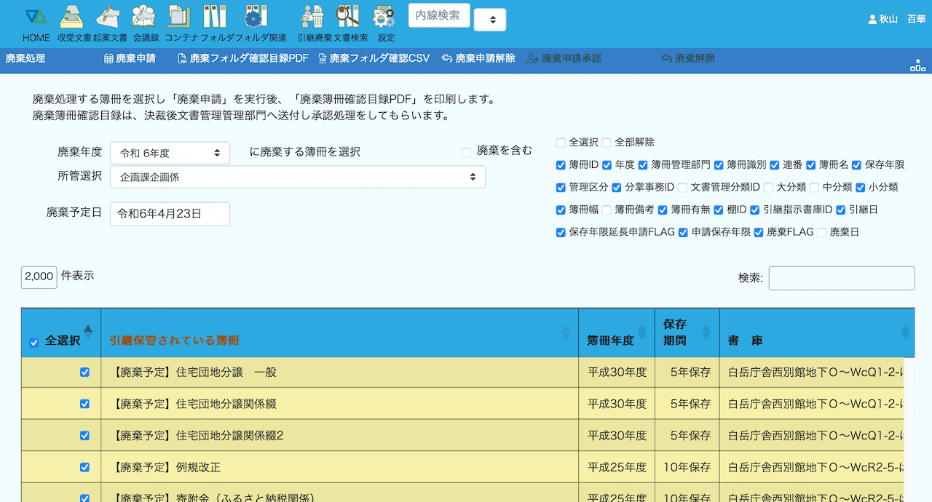Open 文書検索 magnifier icon
The height and width of the screenshot is (502, 932).
[x=348, y=17]
